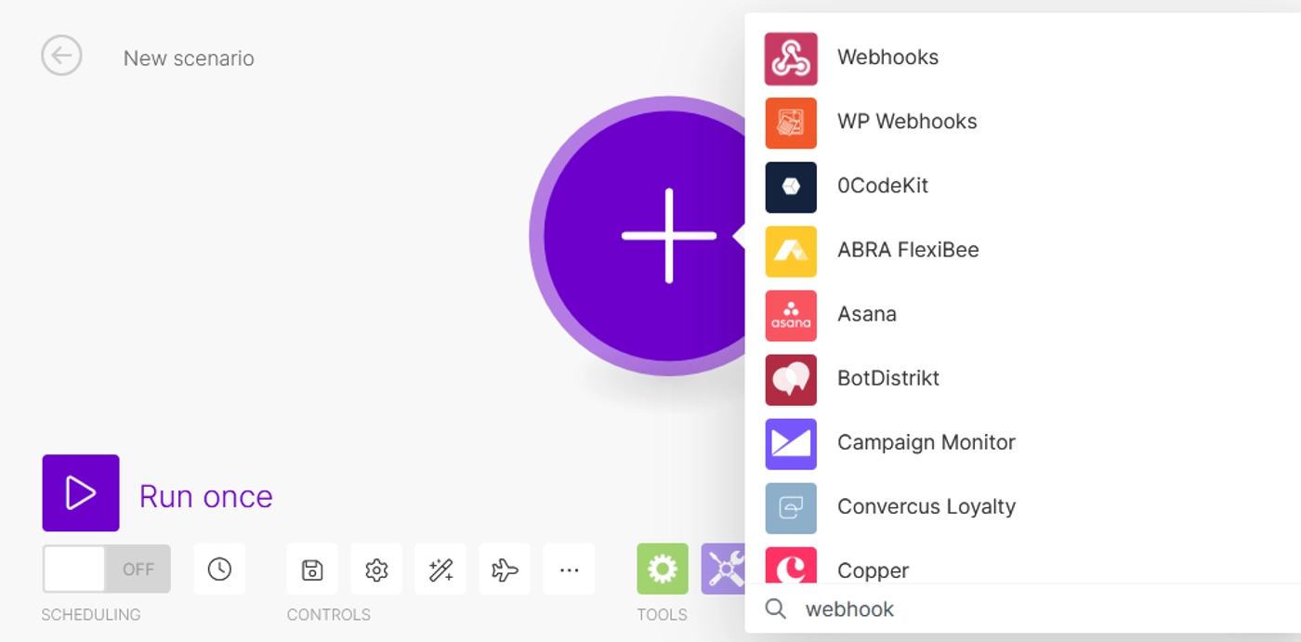
Task: Click the auto-align magic wand icon
Action: click(440, 570)
